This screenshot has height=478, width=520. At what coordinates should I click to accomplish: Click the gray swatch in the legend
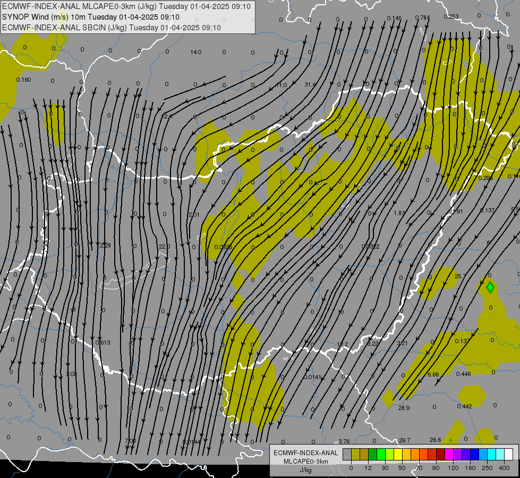347,454
